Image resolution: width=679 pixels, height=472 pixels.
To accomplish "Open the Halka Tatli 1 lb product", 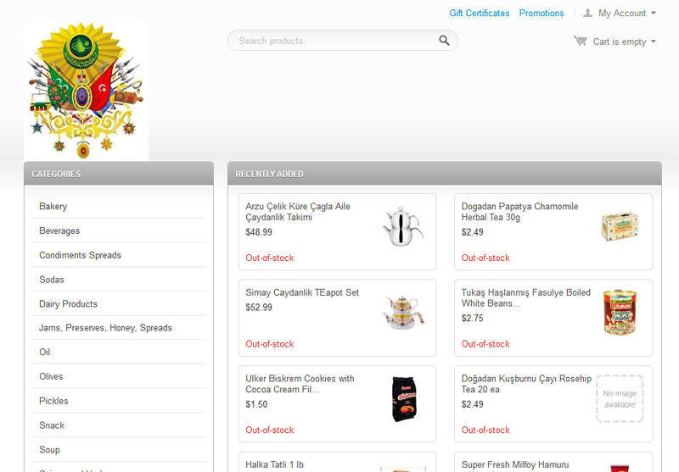I will [x=274, y=464].
